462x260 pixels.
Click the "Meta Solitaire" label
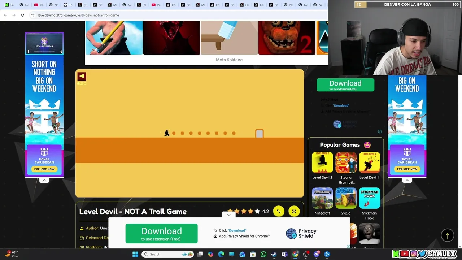coord(229,60)
